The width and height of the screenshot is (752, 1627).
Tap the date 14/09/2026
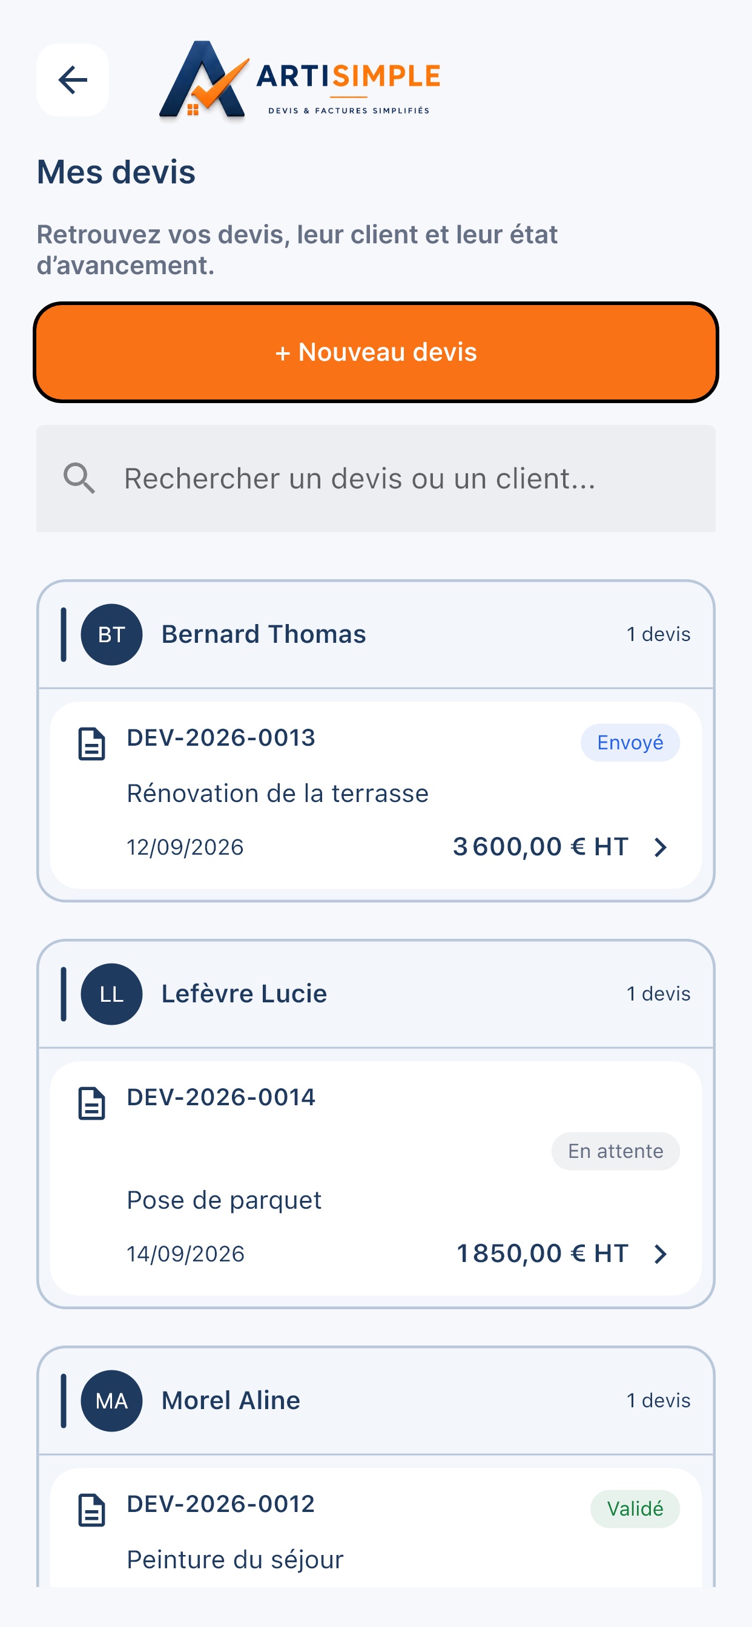click(185, 1254)
